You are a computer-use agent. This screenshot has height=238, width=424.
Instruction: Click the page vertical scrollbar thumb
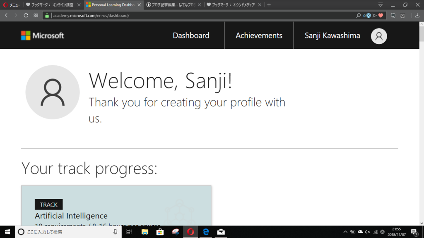pos(422,33)
